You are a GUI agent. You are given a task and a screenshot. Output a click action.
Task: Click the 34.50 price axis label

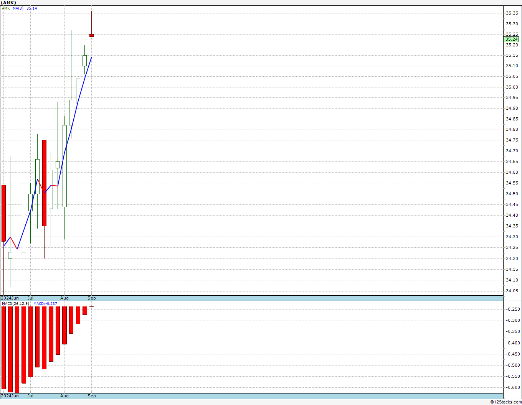[x=512, y=194]
